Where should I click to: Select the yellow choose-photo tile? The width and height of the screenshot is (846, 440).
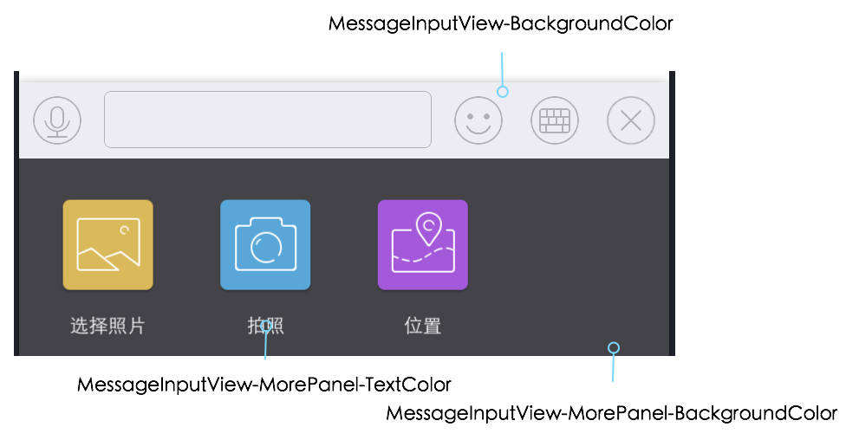pos(107,245)
